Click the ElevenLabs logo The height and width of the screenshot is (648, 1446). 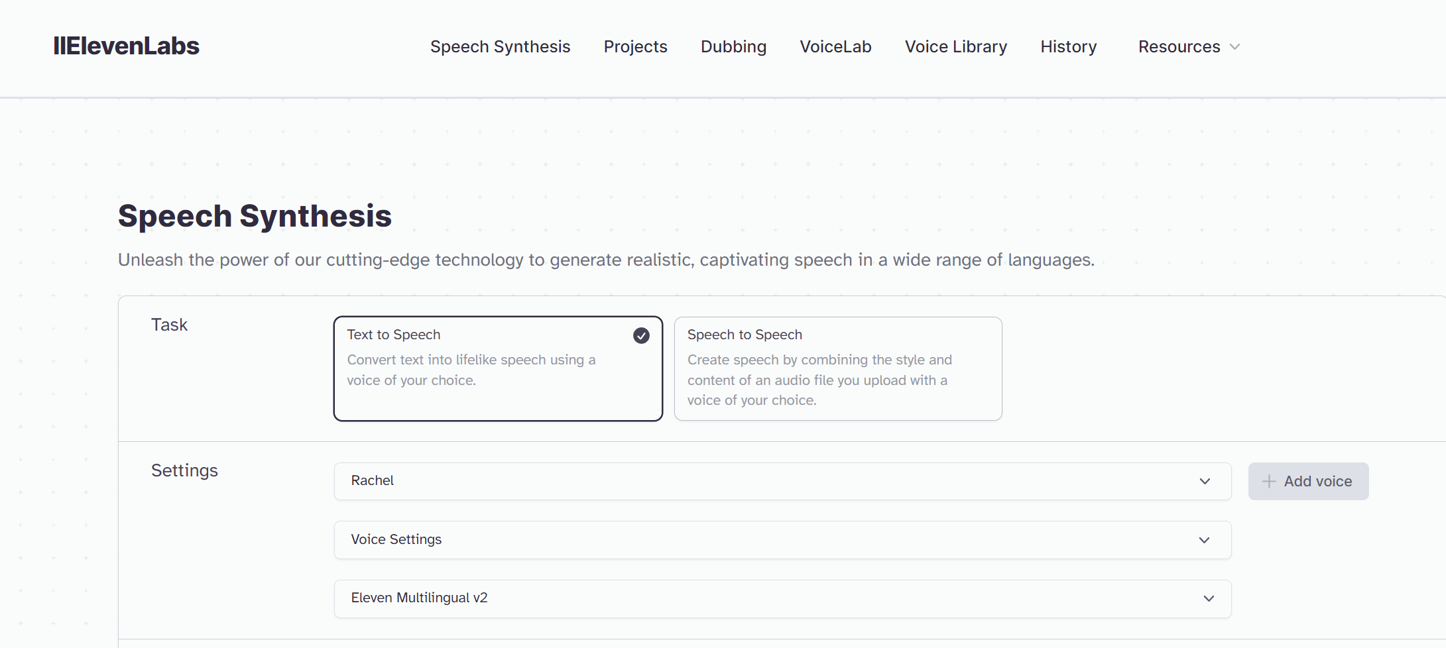[x=126, y=46]
